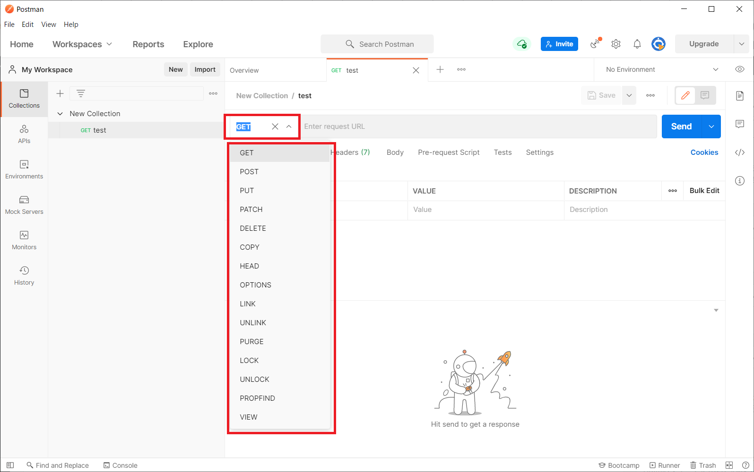Choose PATCH in the method list

pyautogui.click(x=279, y=210)
